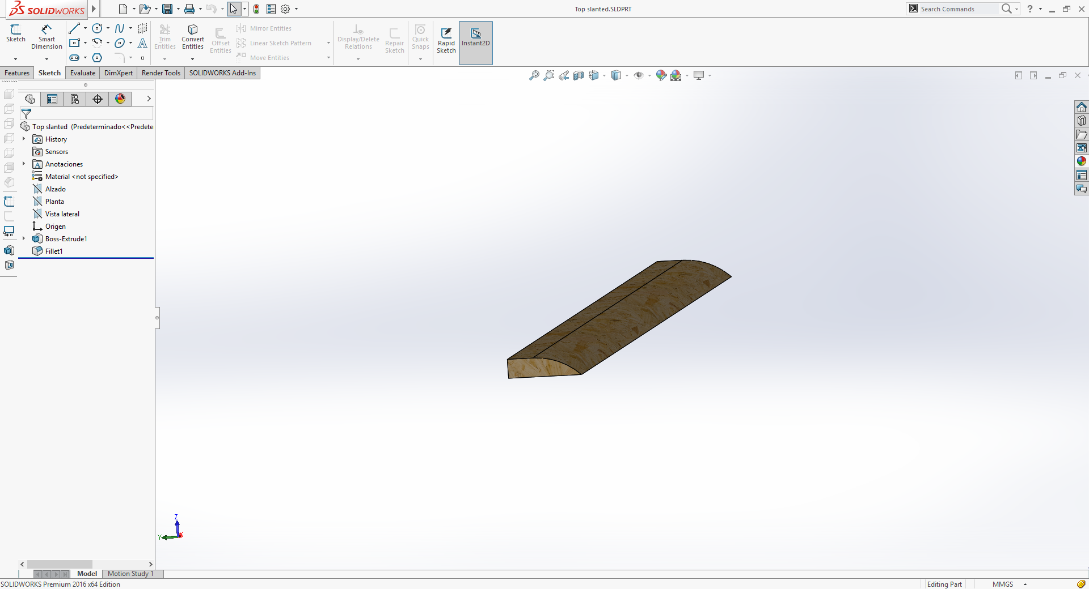Expand the Boss-Extrude1 feature node
Screen dimensions: 1089x589
pyautogui.click(x=24, y=238)
